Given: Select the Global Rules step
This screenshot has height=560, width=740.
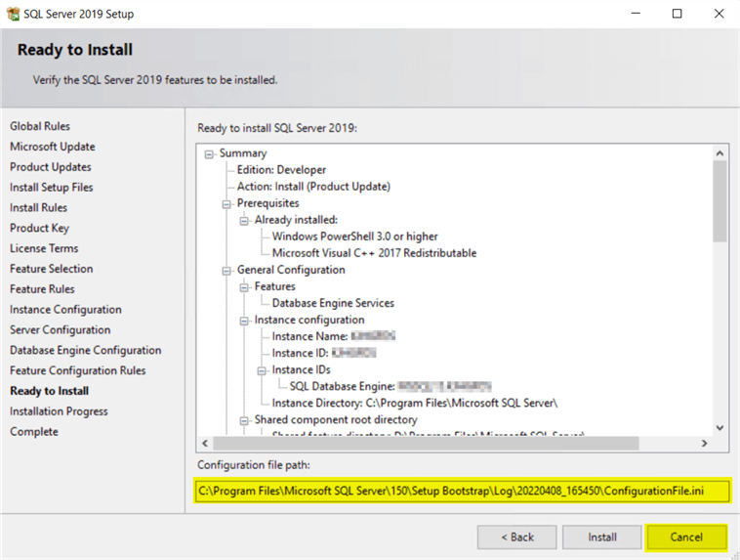Looking at the screenshot, I should click(x=40, y=126).
